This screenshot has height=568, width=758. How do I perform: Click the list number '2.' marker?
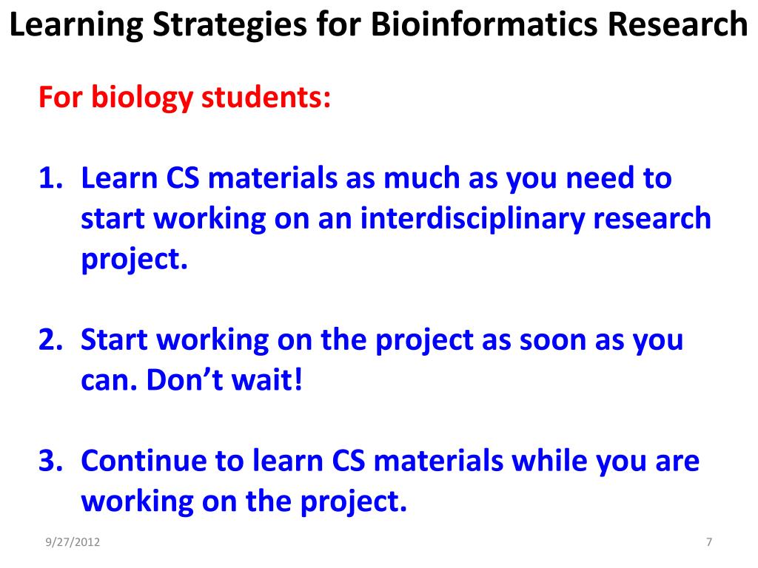pos(51,339)
